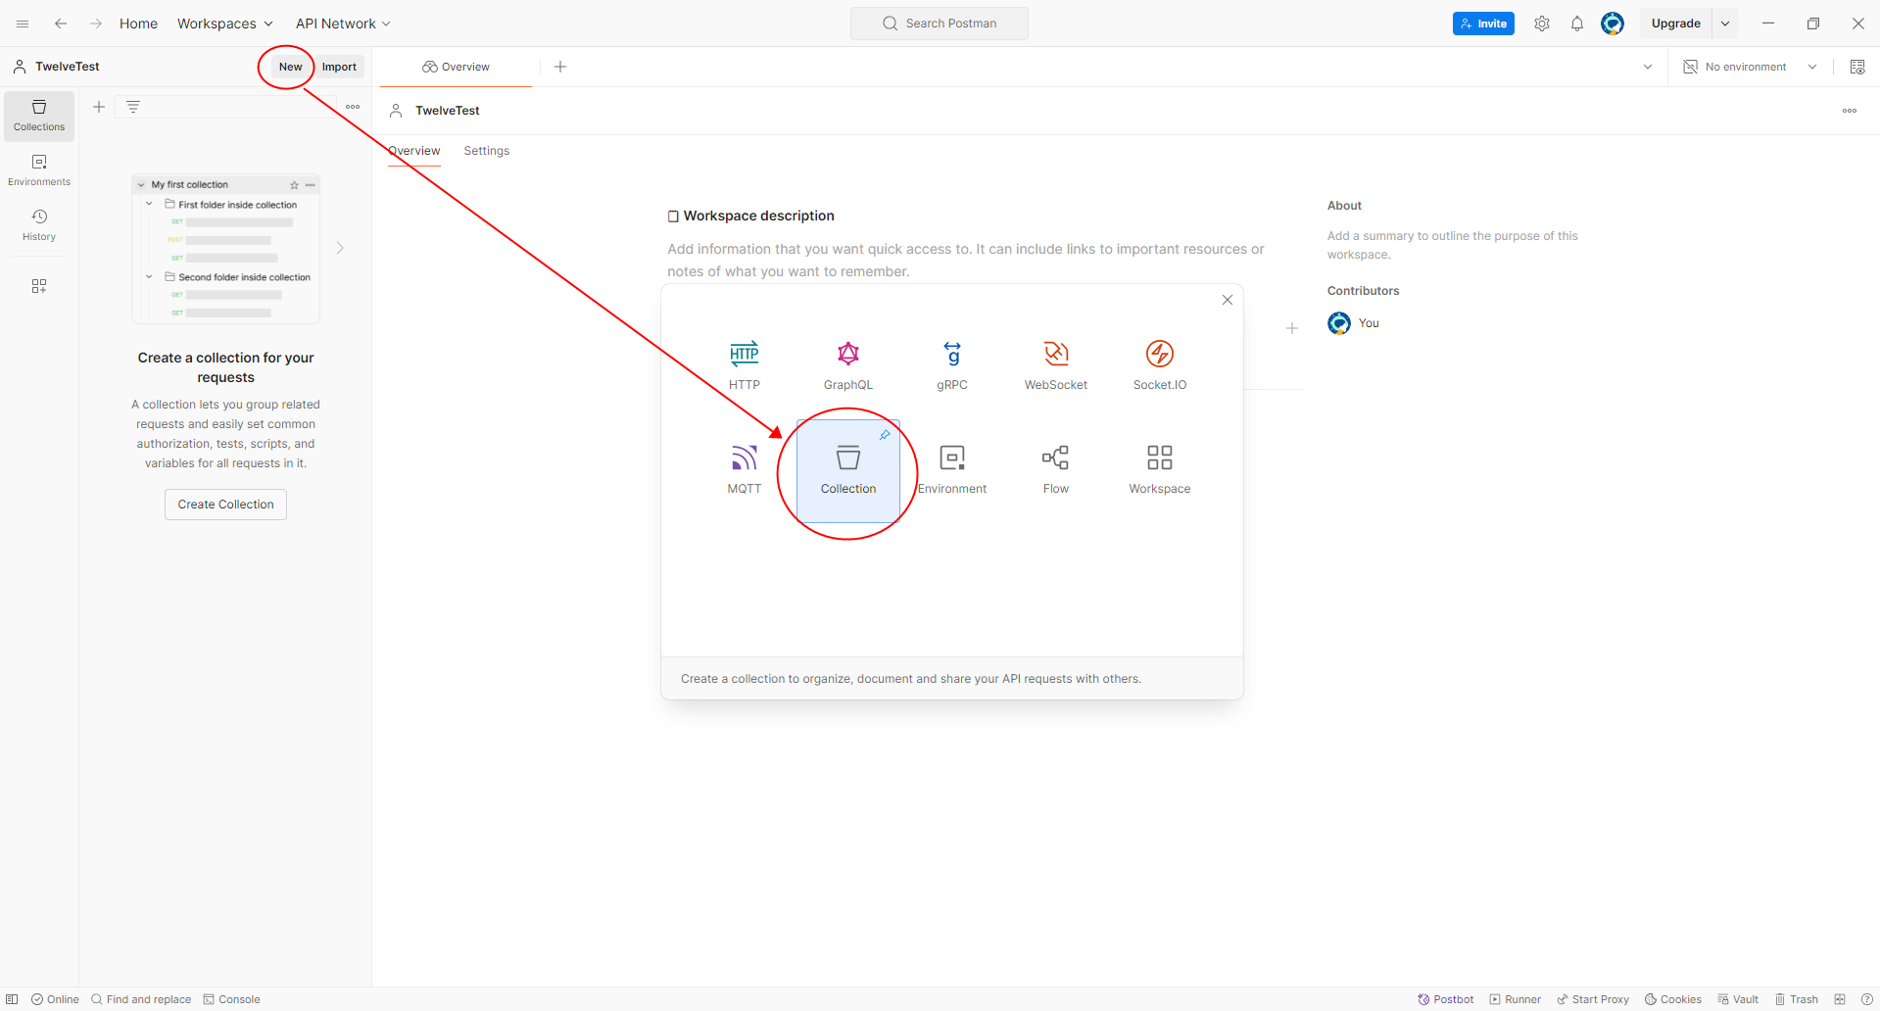Go back using the left arrow
Viewport: 1880px width, 1011px height.
click(61, 24)
